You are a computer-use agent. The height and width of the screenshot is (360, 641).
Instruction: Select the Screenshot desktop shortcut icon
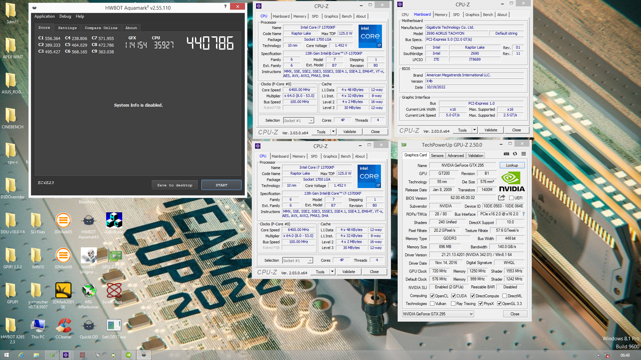point(114,293)
